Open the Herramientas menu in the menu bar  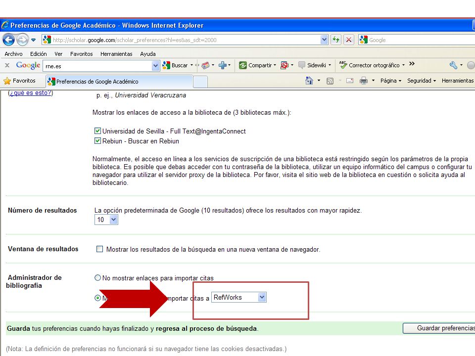pyautogui.click(x=116, y=54)
